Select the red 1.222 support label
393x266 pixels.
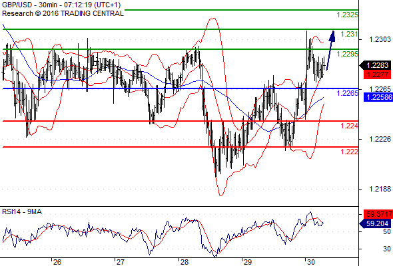click(349, 152)
